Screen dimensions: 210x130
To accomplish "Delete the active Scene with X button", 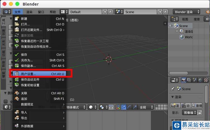I will (165, 12).
